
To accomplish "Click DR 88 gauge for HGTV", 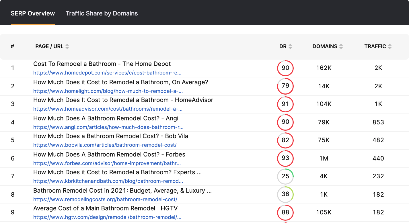I will click(x=285, y=213).
